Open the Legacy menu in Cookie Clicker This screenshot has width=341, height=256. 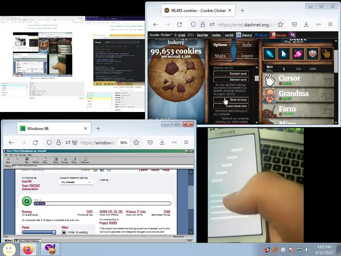click(247, 56)
